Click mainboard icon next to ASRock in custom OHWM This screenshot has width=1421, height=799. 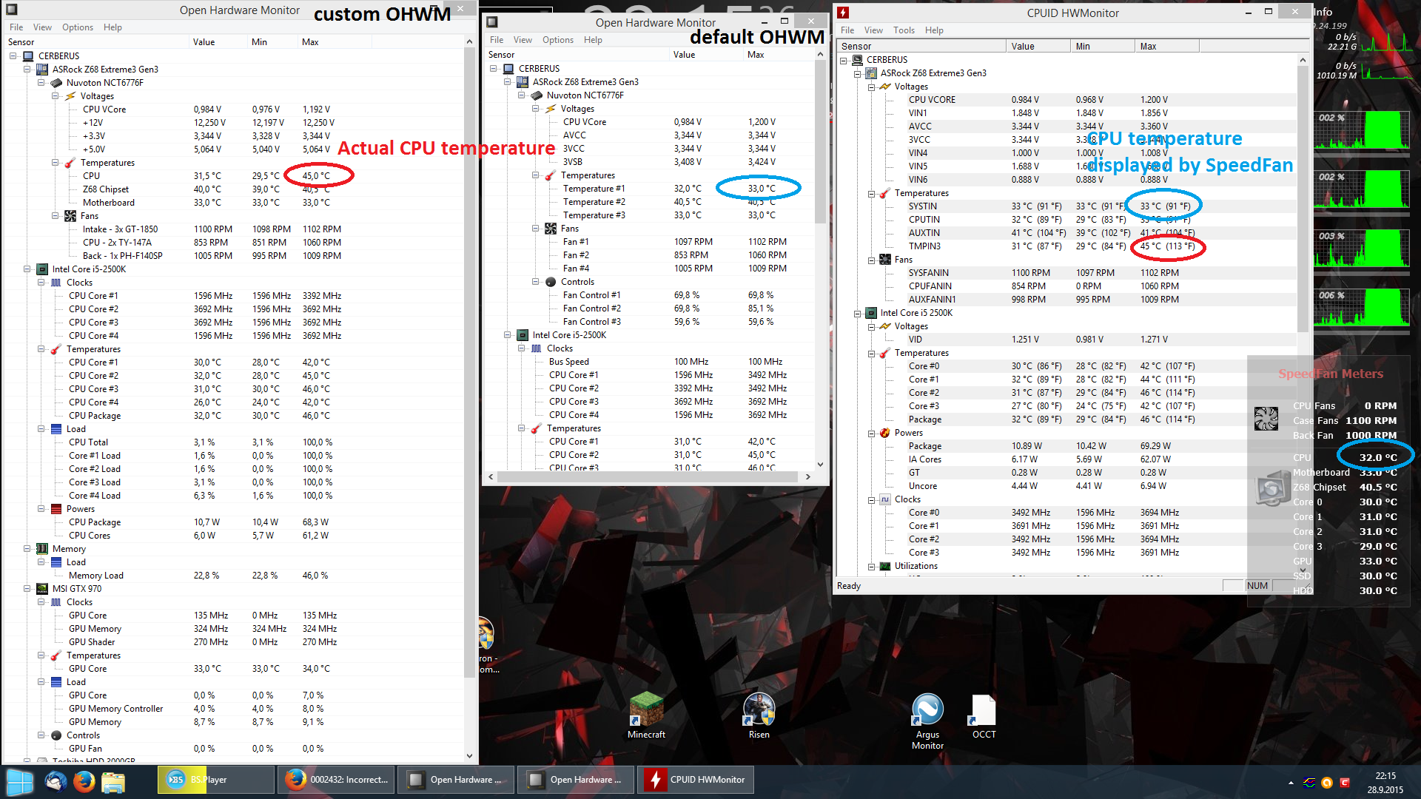[x=42, y=70]
